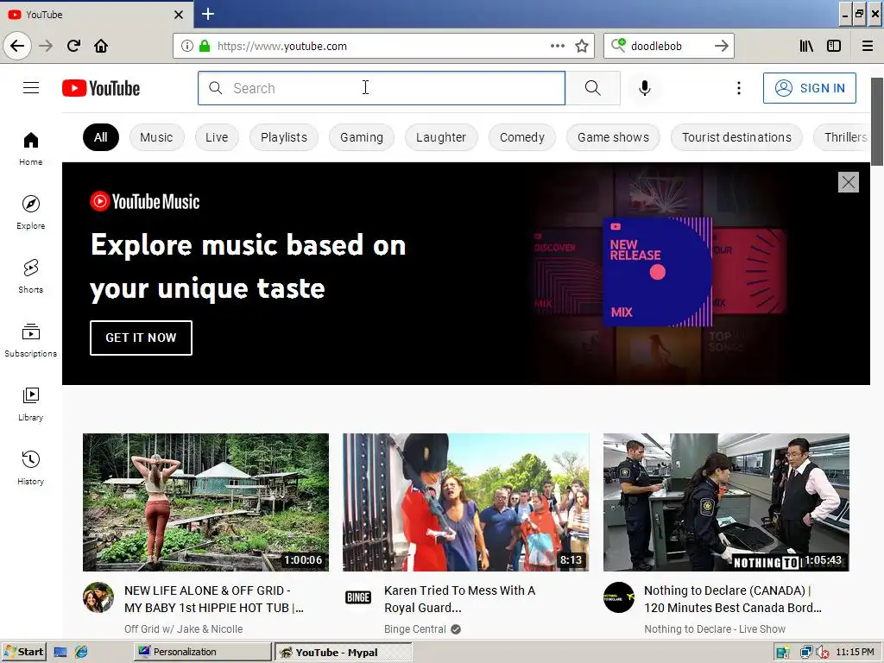Select the All filter chip
884x663 pixels.
(101, 137)
